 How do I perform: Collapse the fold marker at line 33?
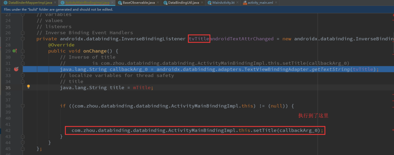coord(23,75)
